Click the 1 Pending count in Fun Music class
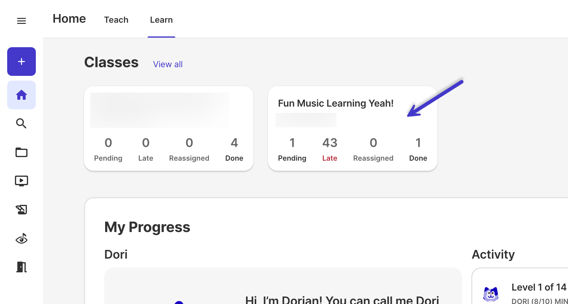The height and width of the screenshot is (304, 568). [x=292, y=149]
